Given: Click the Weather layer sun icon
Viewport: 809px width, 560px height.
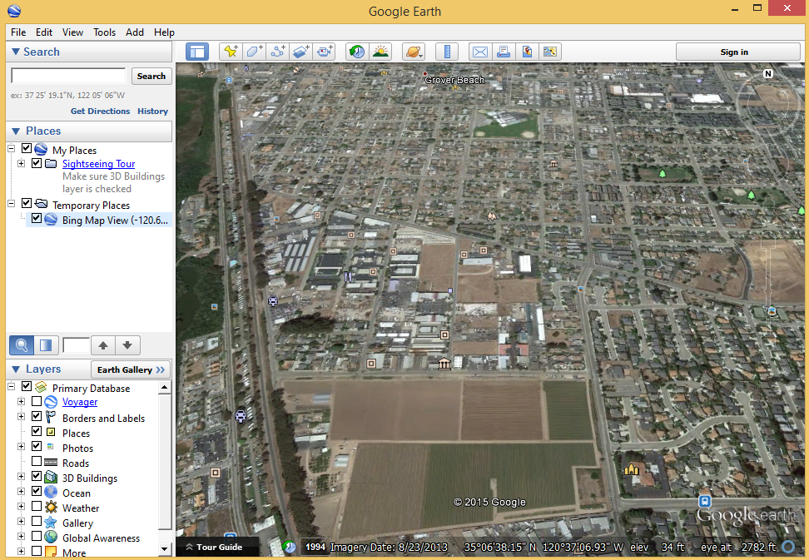Looking at the screenshot, I should (x=51, y=508).
